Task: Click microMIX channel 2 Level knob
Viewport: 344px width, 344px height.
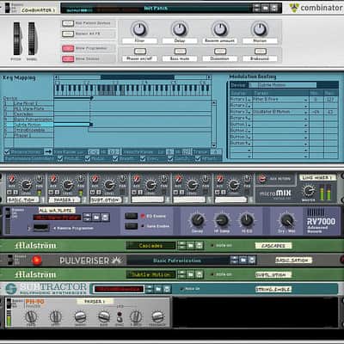Action: click(x=68, y=185)
